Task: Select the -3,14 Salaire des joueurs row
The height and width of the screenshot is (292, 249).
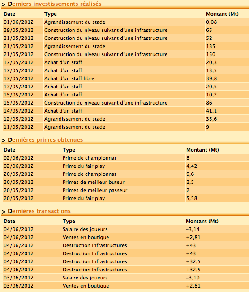Action: pos(126,229)
